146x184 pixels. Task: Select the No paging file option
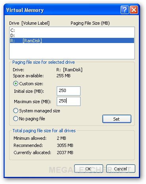point(15,119)
